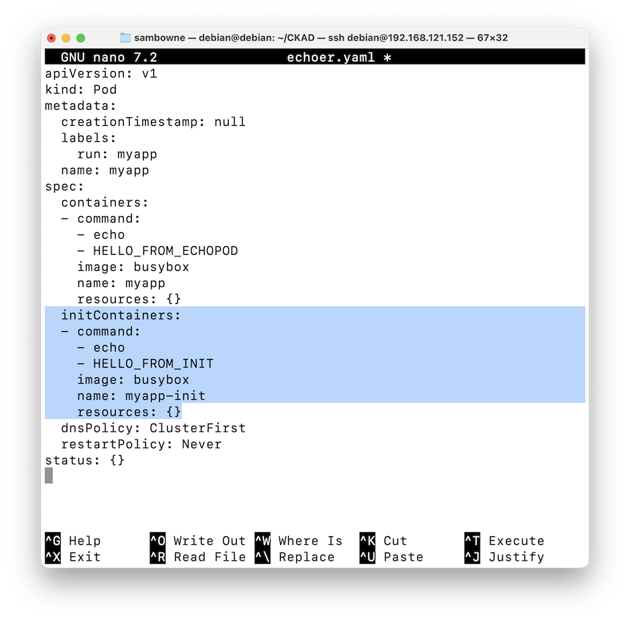
Task: Click the ^K Cut shortcut
Action: pyautogui.click(x=384, y=541)
